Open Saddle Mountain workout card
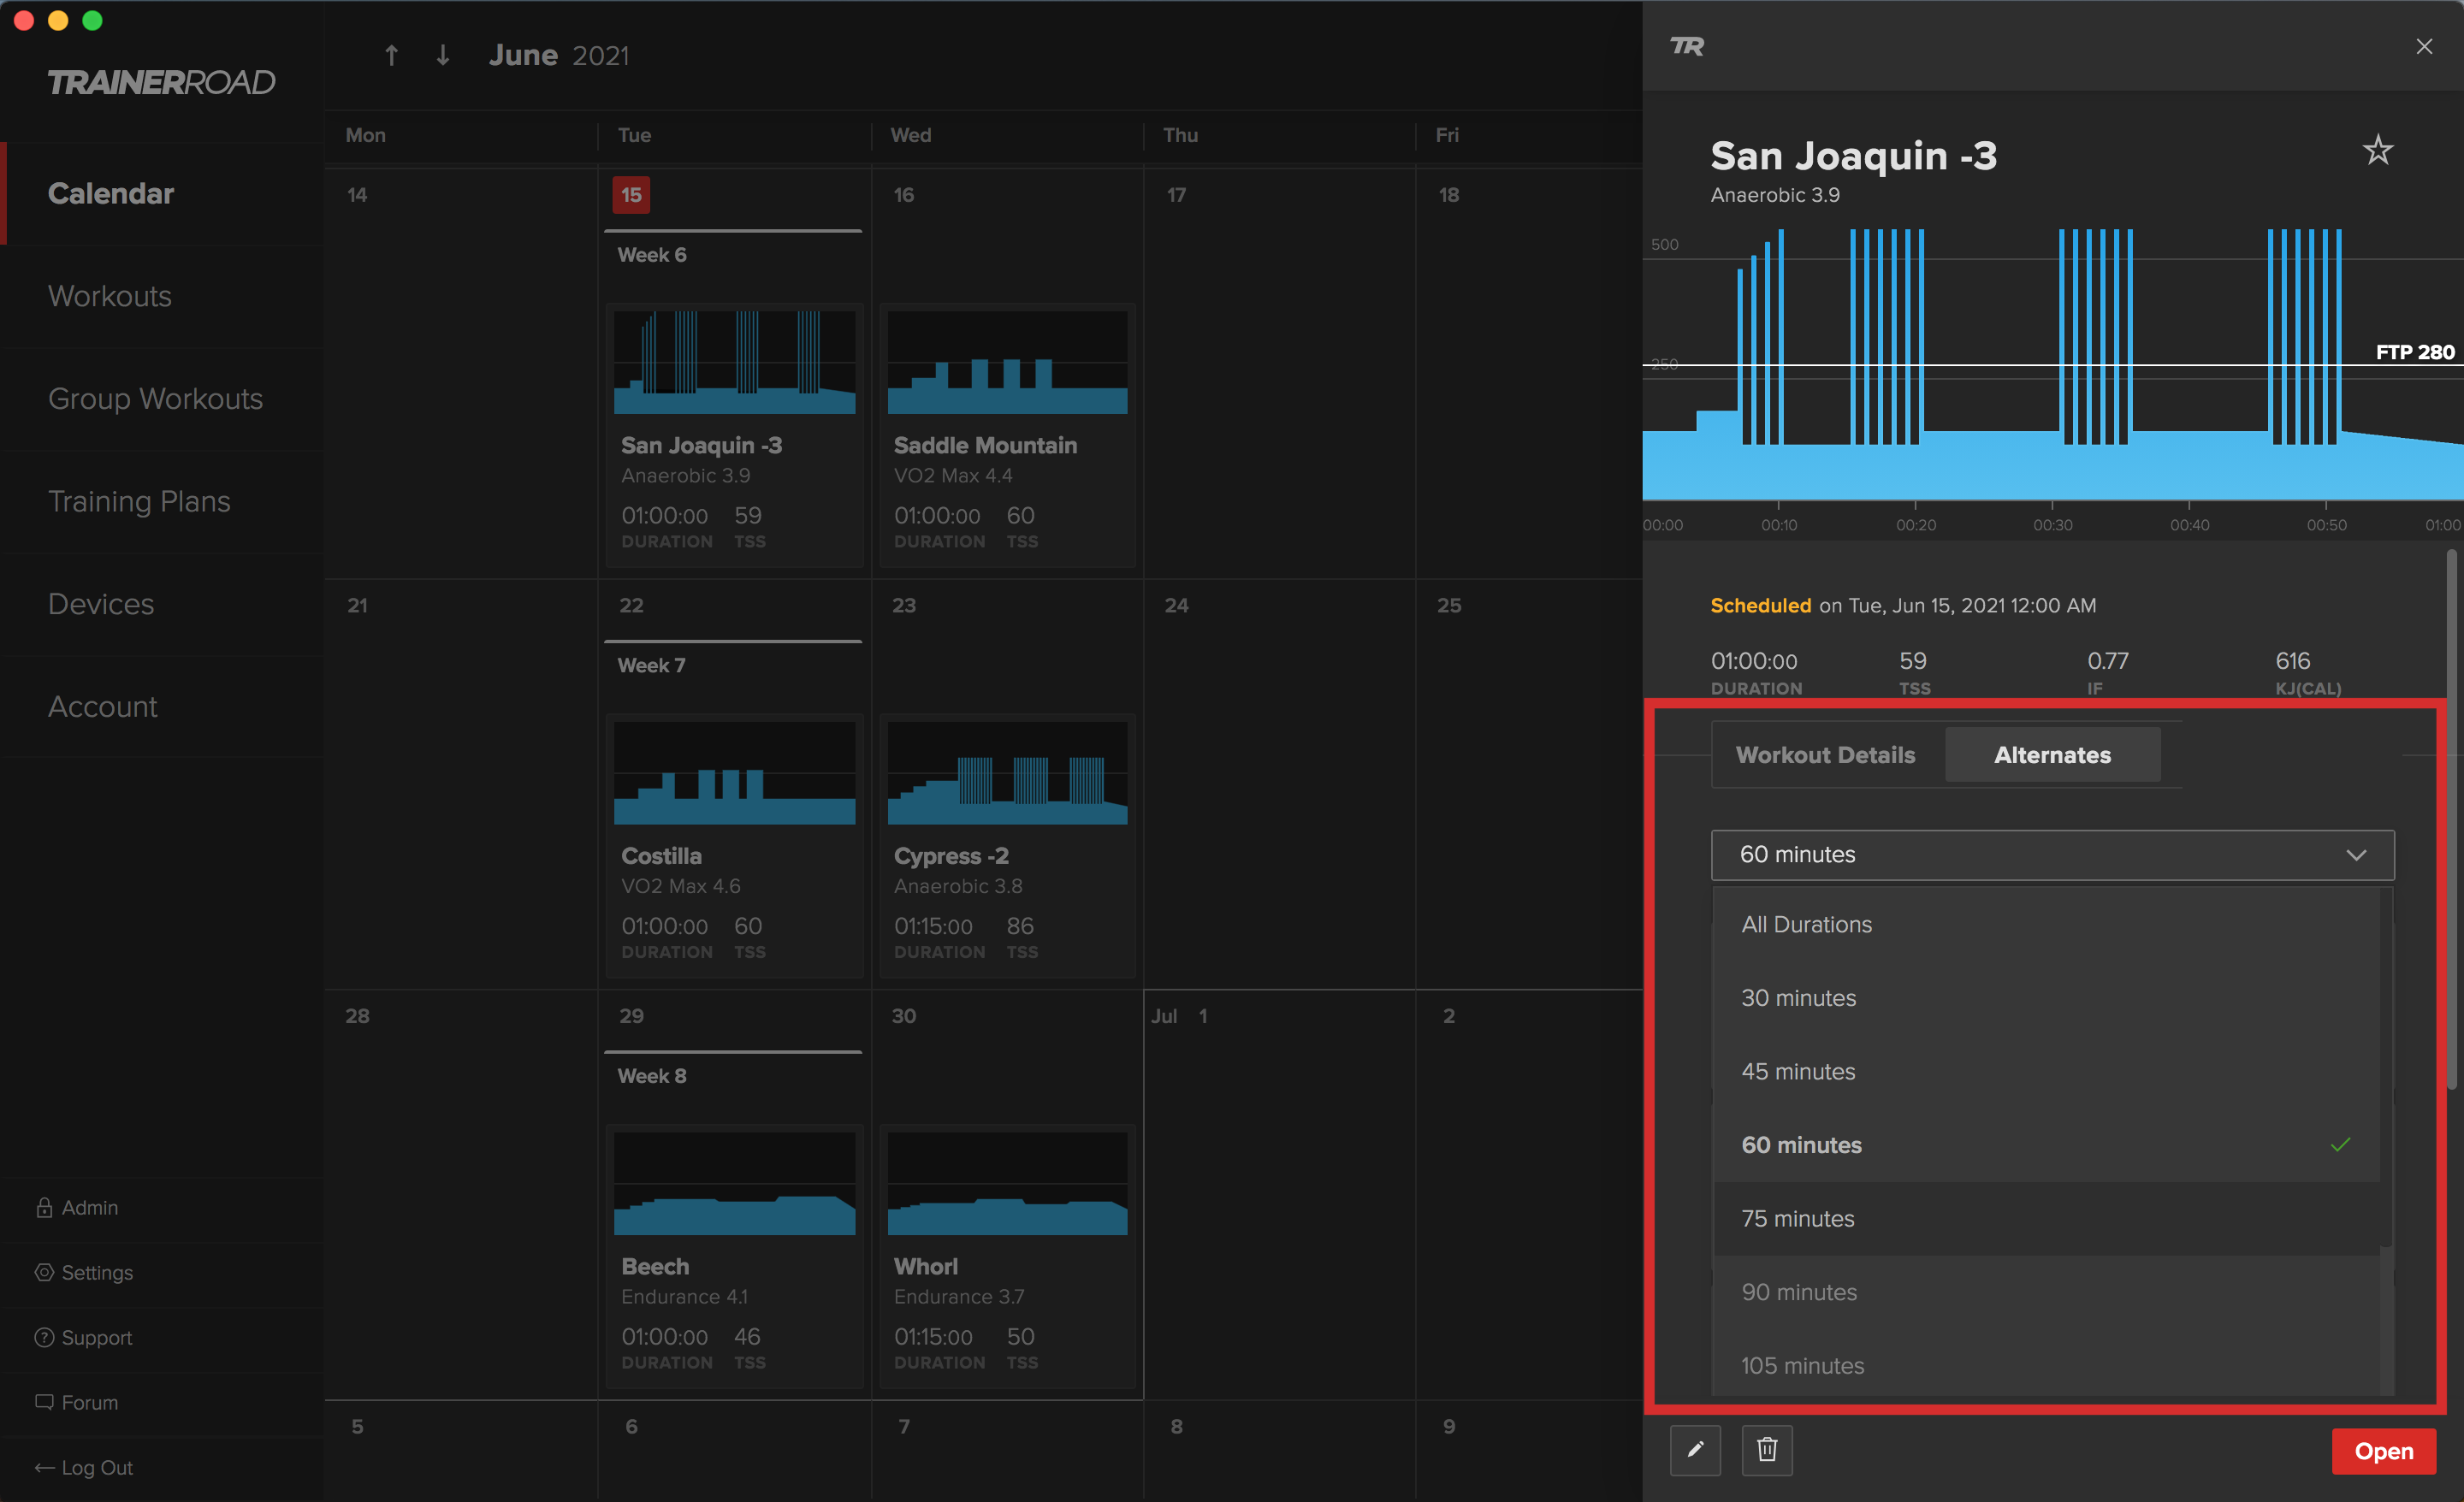Viewport: 2464px width, 1502px height. tap(1007, 435)
